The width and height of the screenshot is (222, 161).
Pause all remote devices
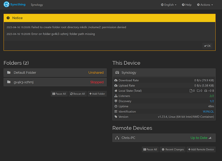click(150, 149)
